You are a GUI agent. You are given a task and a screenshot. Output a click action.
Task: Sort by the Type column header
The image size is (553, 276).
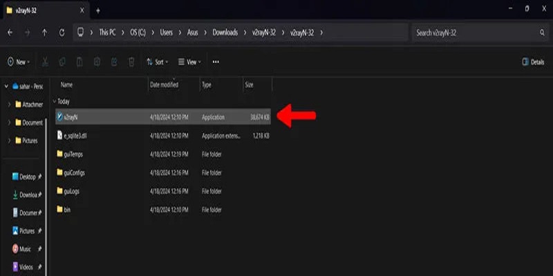[207, 84]
